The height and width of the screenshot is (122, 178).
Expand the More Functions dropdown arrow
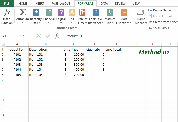click(131, 23)
